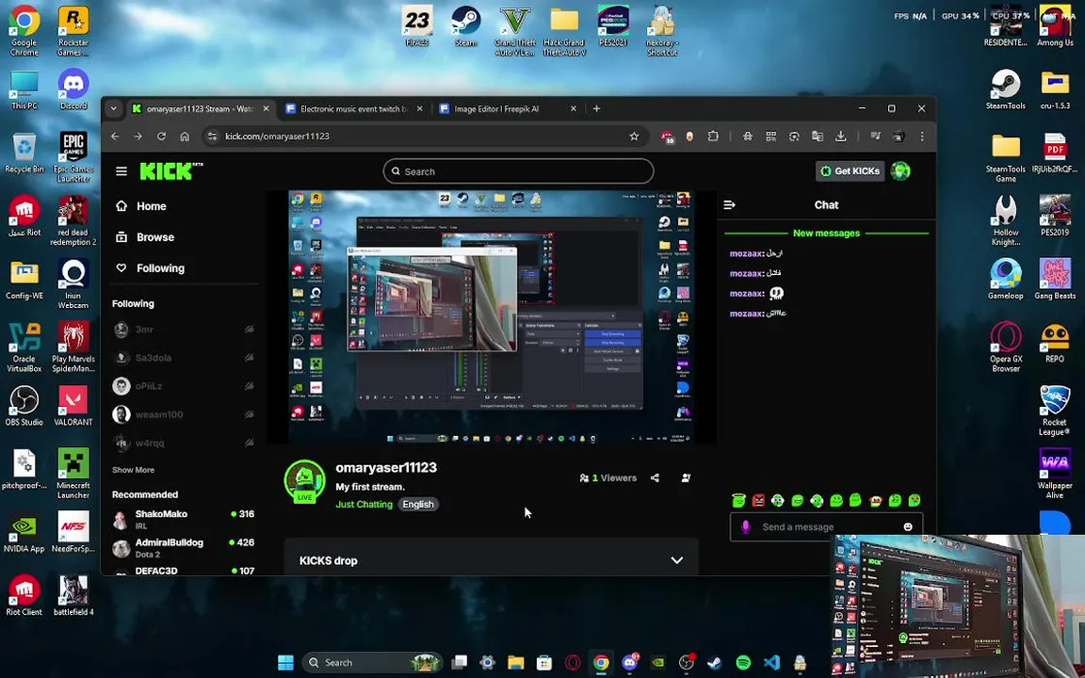Screen dimensions: 1085x678
Task: Click the Get KICKs button
Action: point(850,170)
